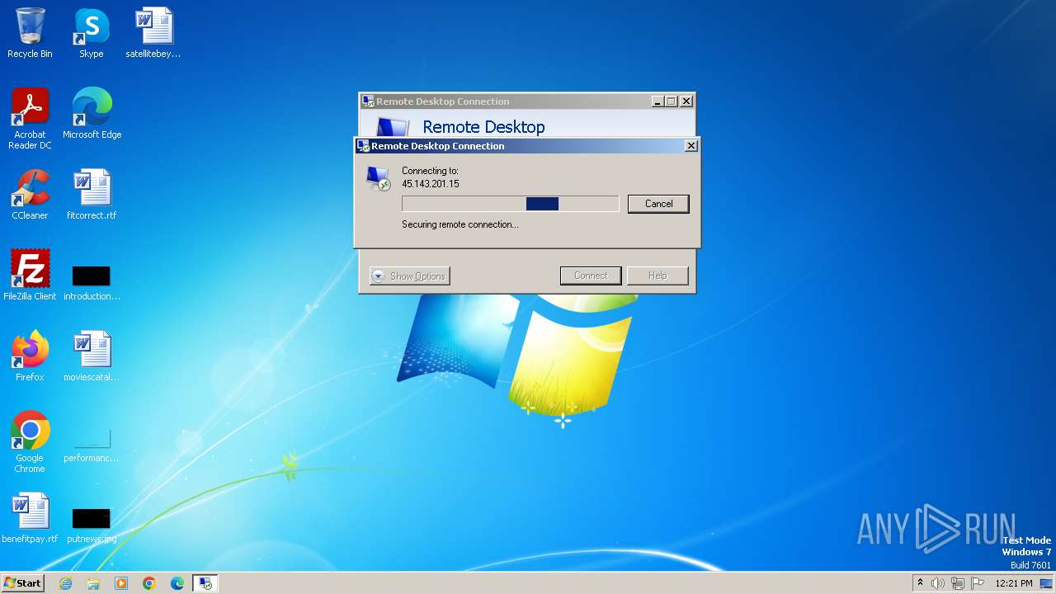Open Chrome from the taskbar

(x=149, y=583)
